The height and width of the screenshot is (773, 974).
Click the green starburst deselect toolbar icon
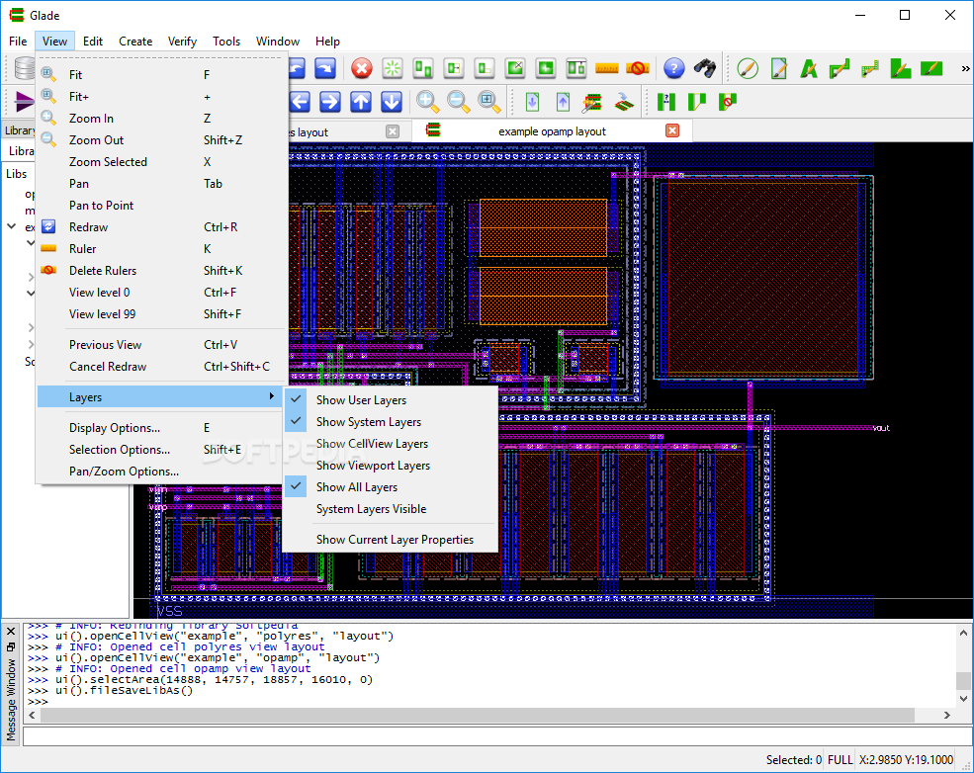pyautogui.click(x=393, y=68)
